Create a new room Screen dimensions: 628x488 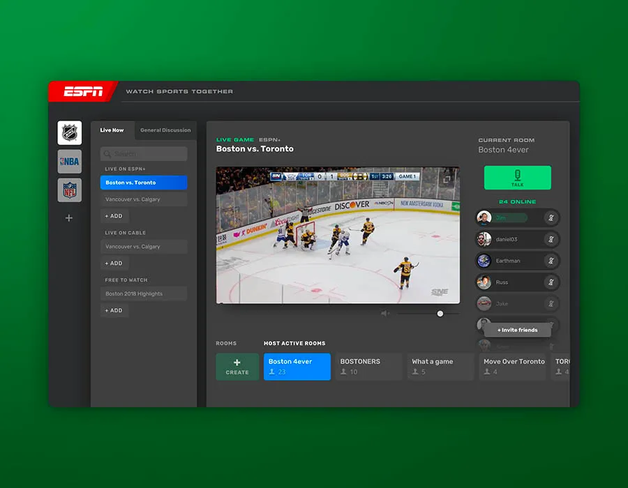point(237,367)
